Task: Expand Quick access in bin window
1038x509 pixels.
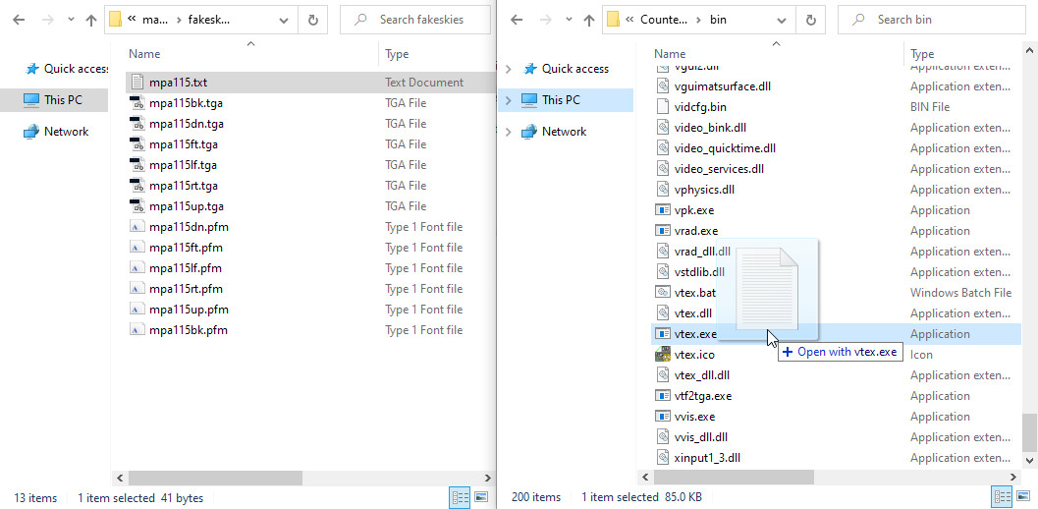Action: pos(508,69)
